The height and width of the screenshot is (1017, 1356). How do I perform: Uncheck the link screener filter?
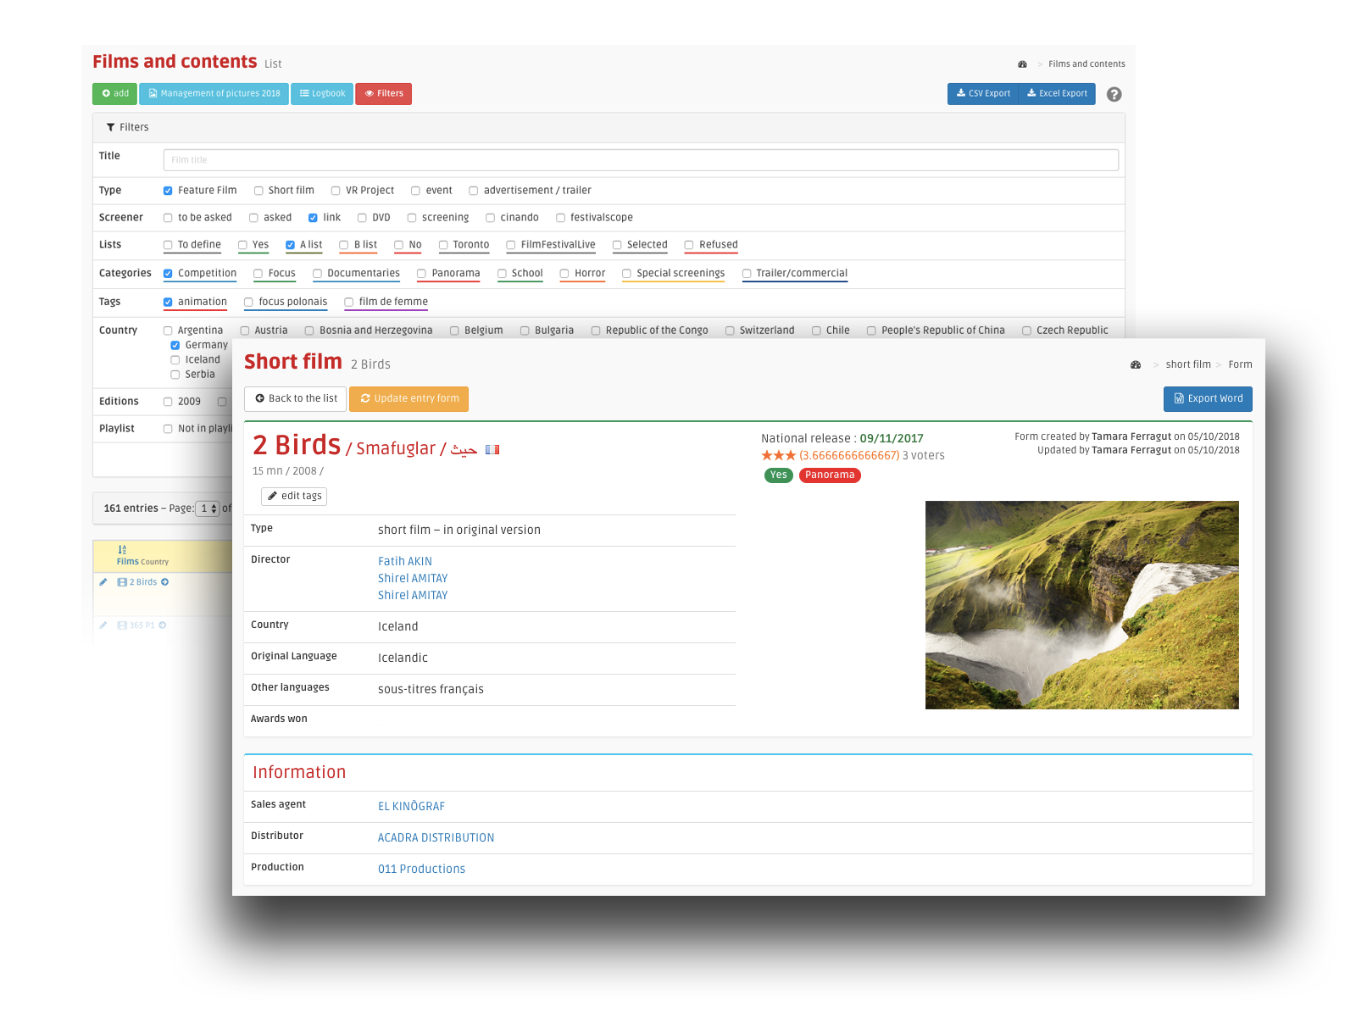pyautogui.click(x=313, y=218)
